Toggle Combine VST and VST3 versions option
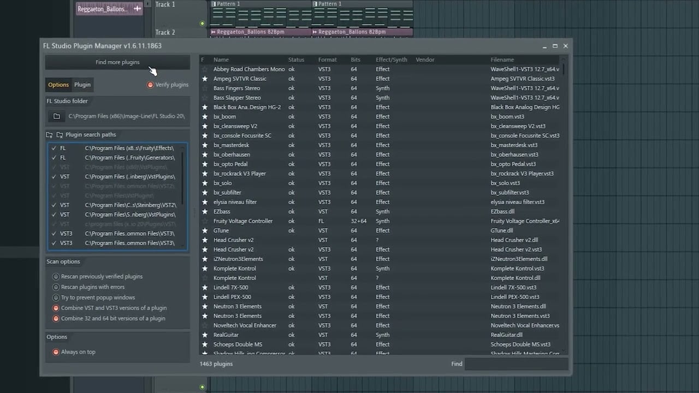 point(56,308)
